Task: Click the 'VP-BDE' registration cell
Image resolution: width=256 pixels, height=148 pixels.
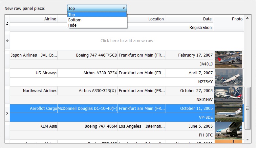Action: tap(112, 117)
